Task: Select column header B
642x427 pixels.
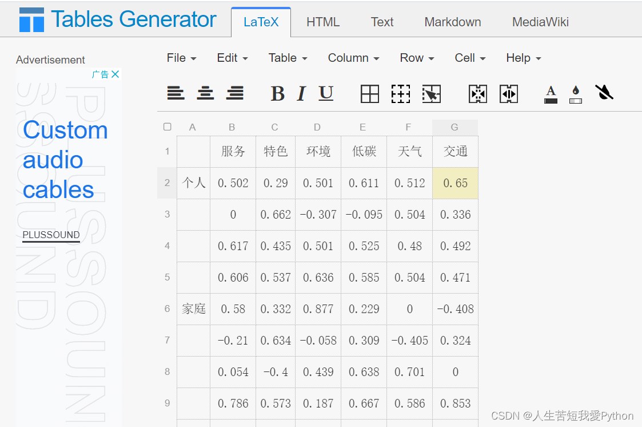Action: 232,128
